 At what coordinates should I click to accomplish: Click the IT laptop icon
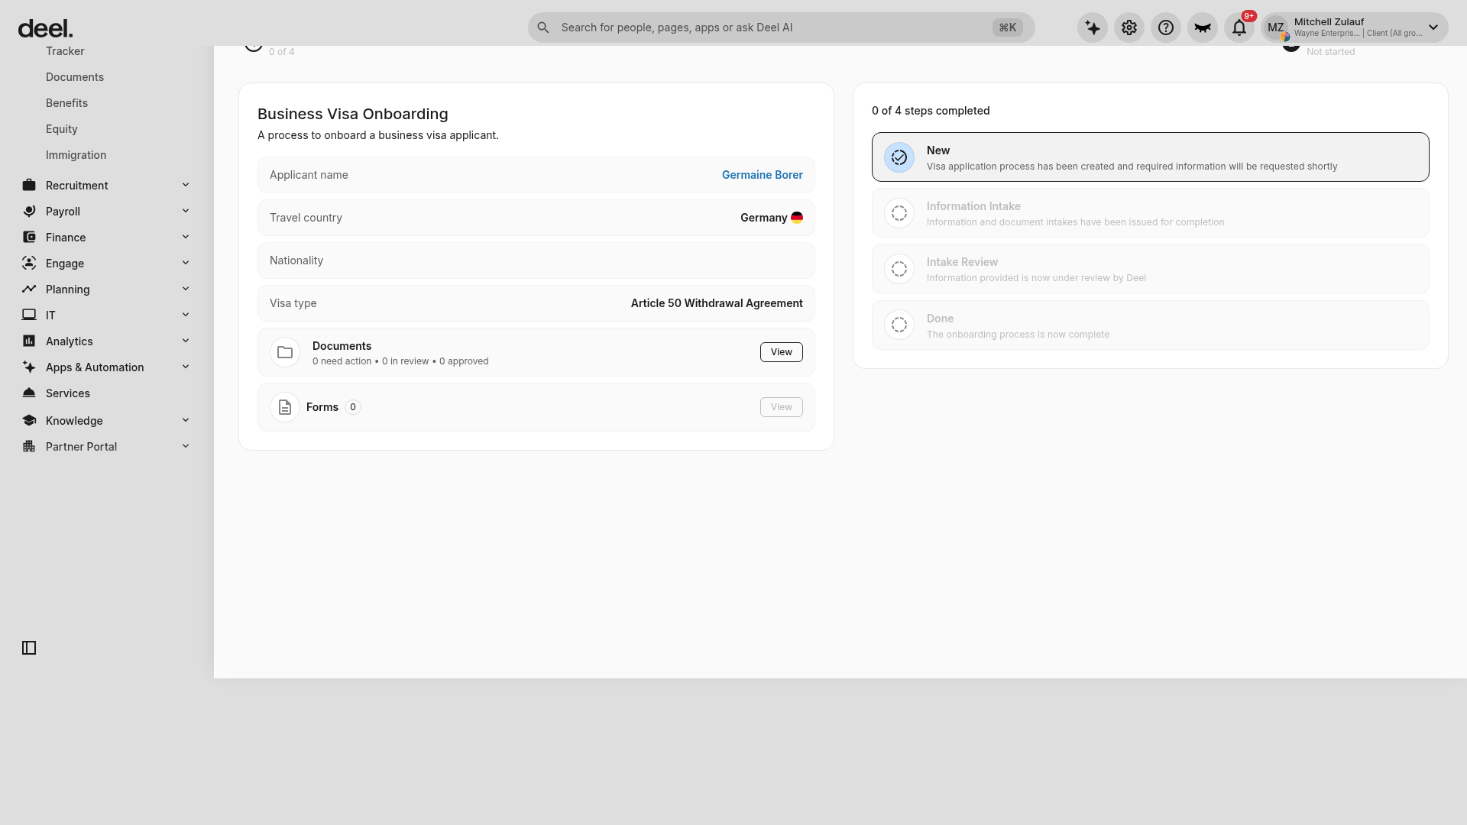29,315
